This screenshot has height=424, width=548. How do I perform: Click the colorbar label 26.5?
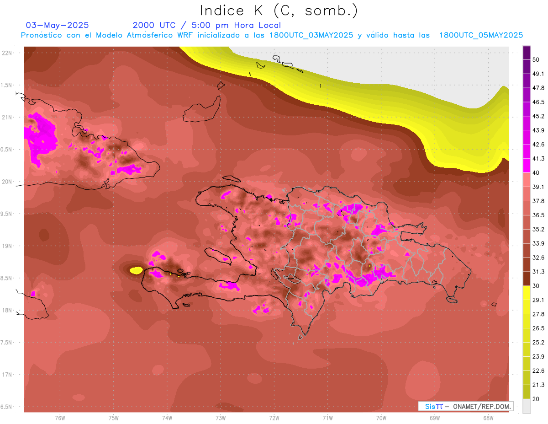point(539,328)
